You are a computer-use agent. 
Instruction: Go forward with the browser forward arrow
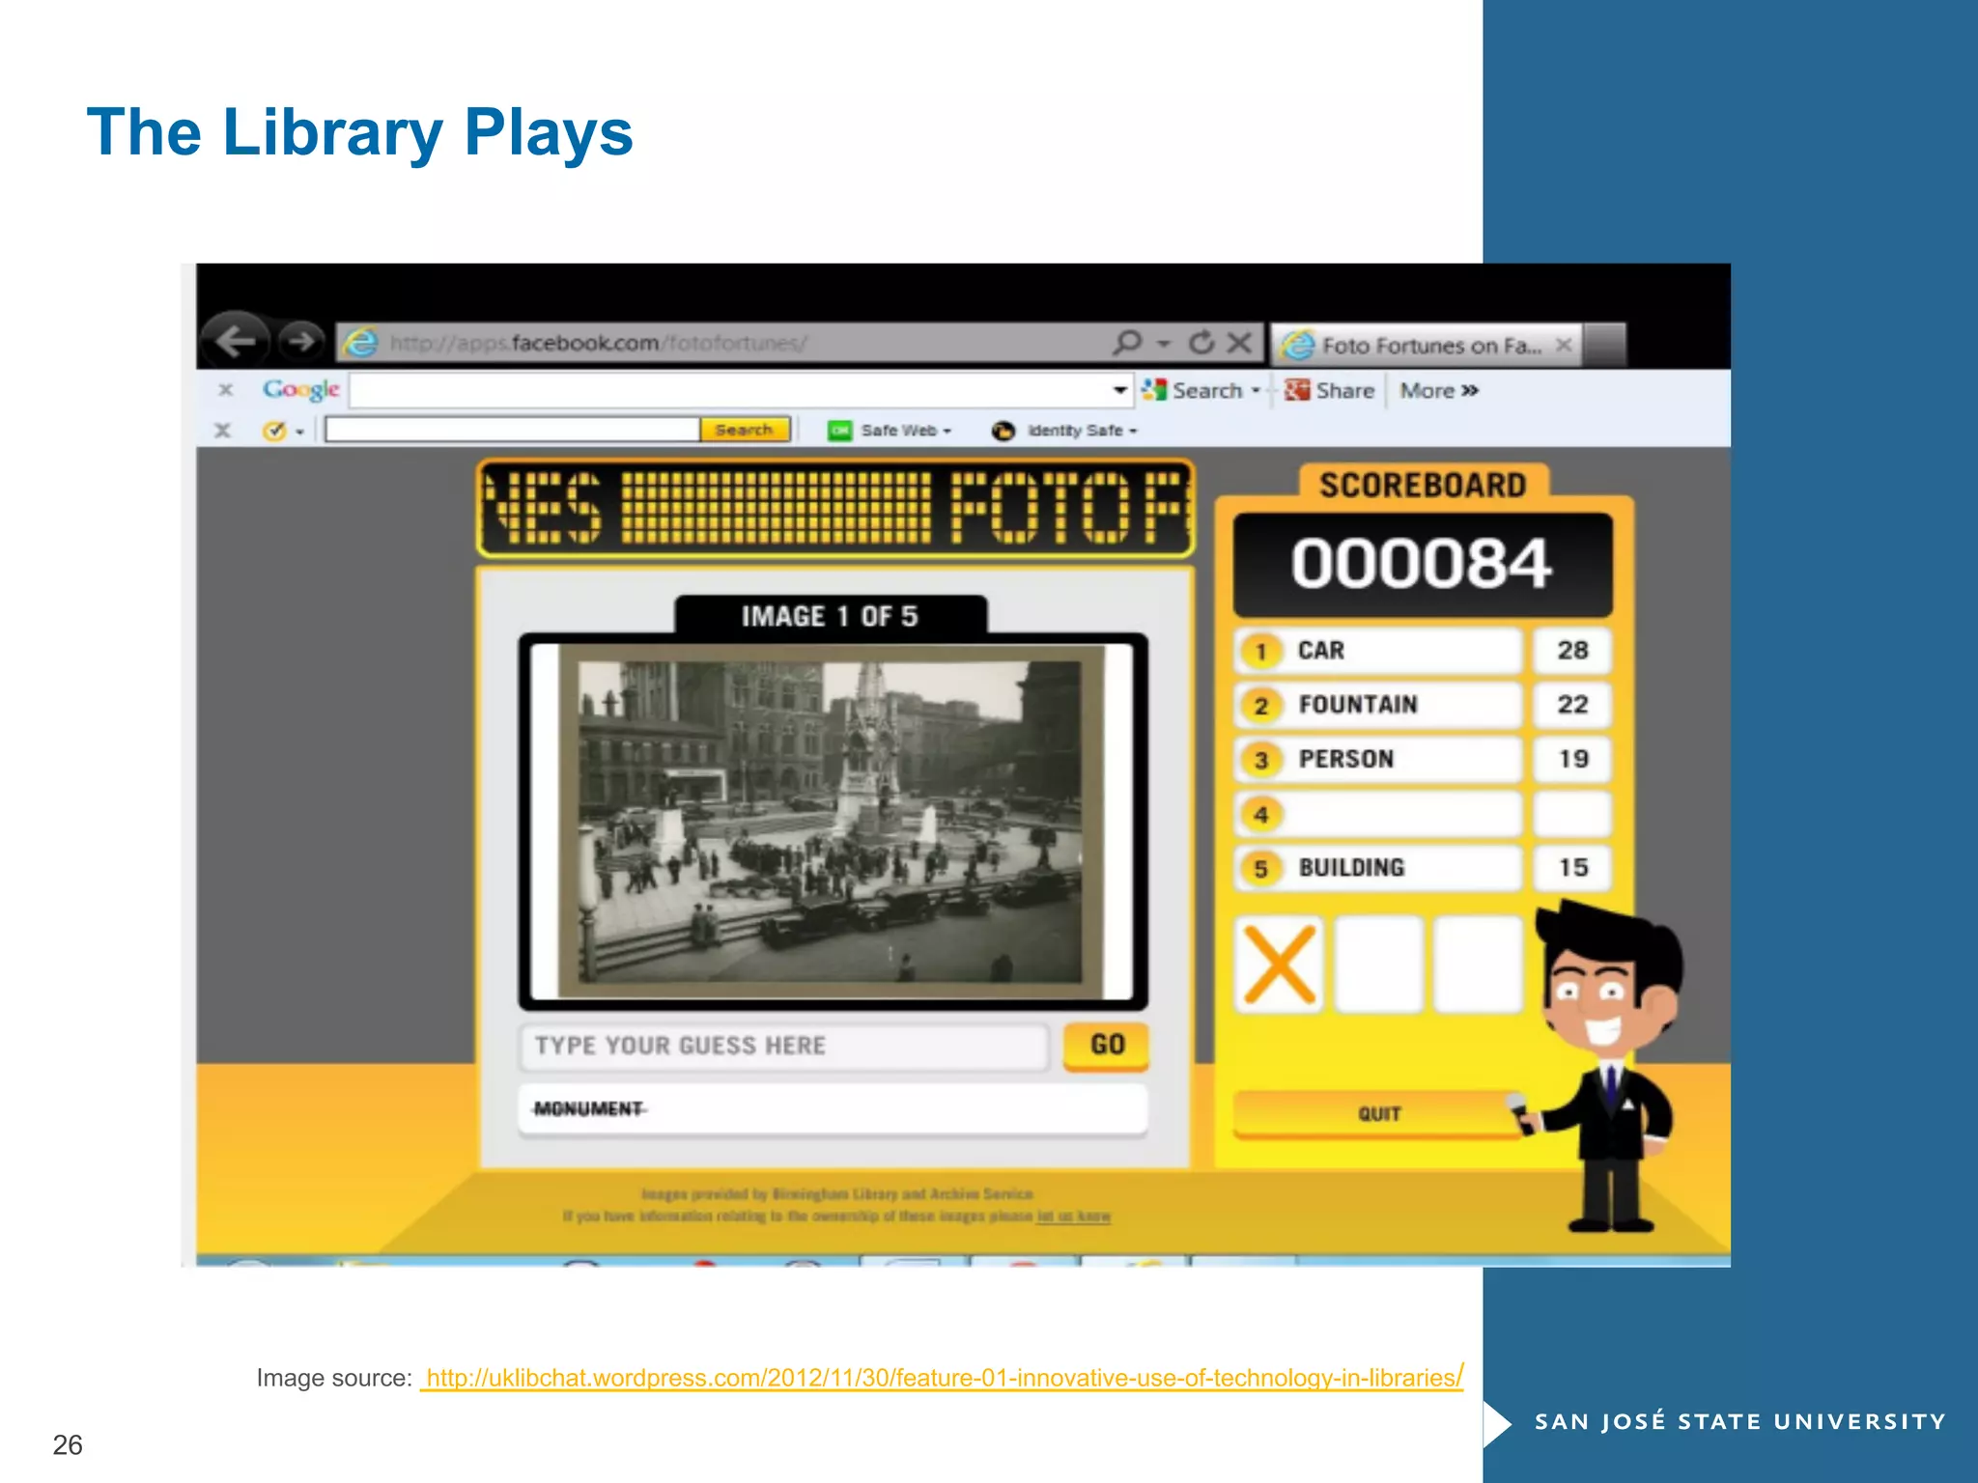point(301,341)
